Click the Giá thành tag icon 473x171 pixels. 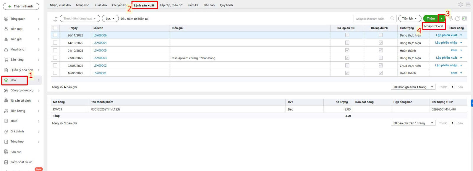click(x=6, y=131)
